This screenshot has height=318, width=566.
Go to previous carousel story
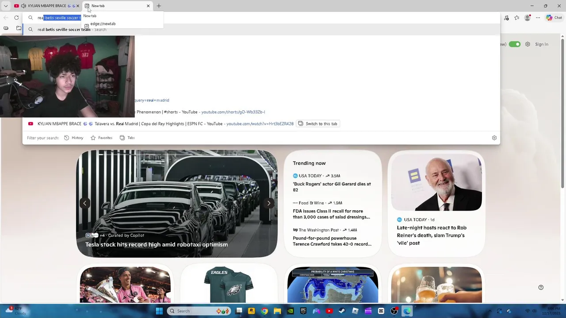84,203
